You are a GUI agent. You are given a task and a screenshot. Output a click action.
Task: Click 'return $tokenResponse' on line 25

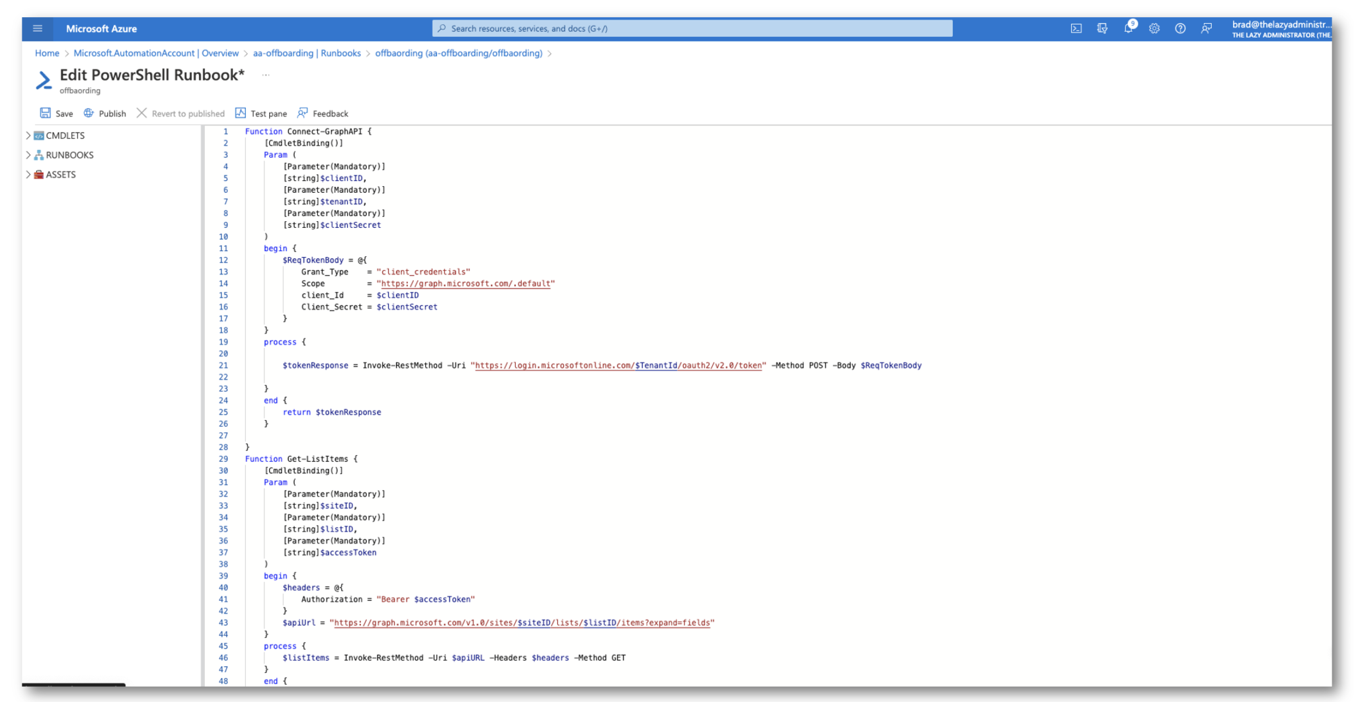(x=332, y=412)
